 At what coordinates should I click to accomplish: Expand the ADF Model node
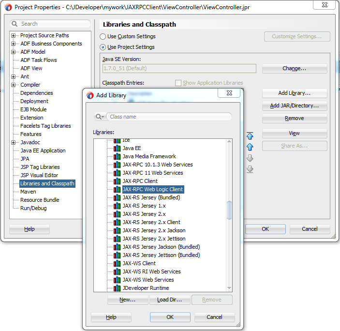click(x=14, y=52)
